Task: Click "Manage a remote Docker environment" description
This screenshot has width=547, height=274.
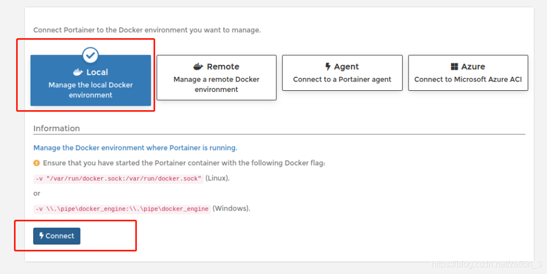Action: tap(216, 84)
